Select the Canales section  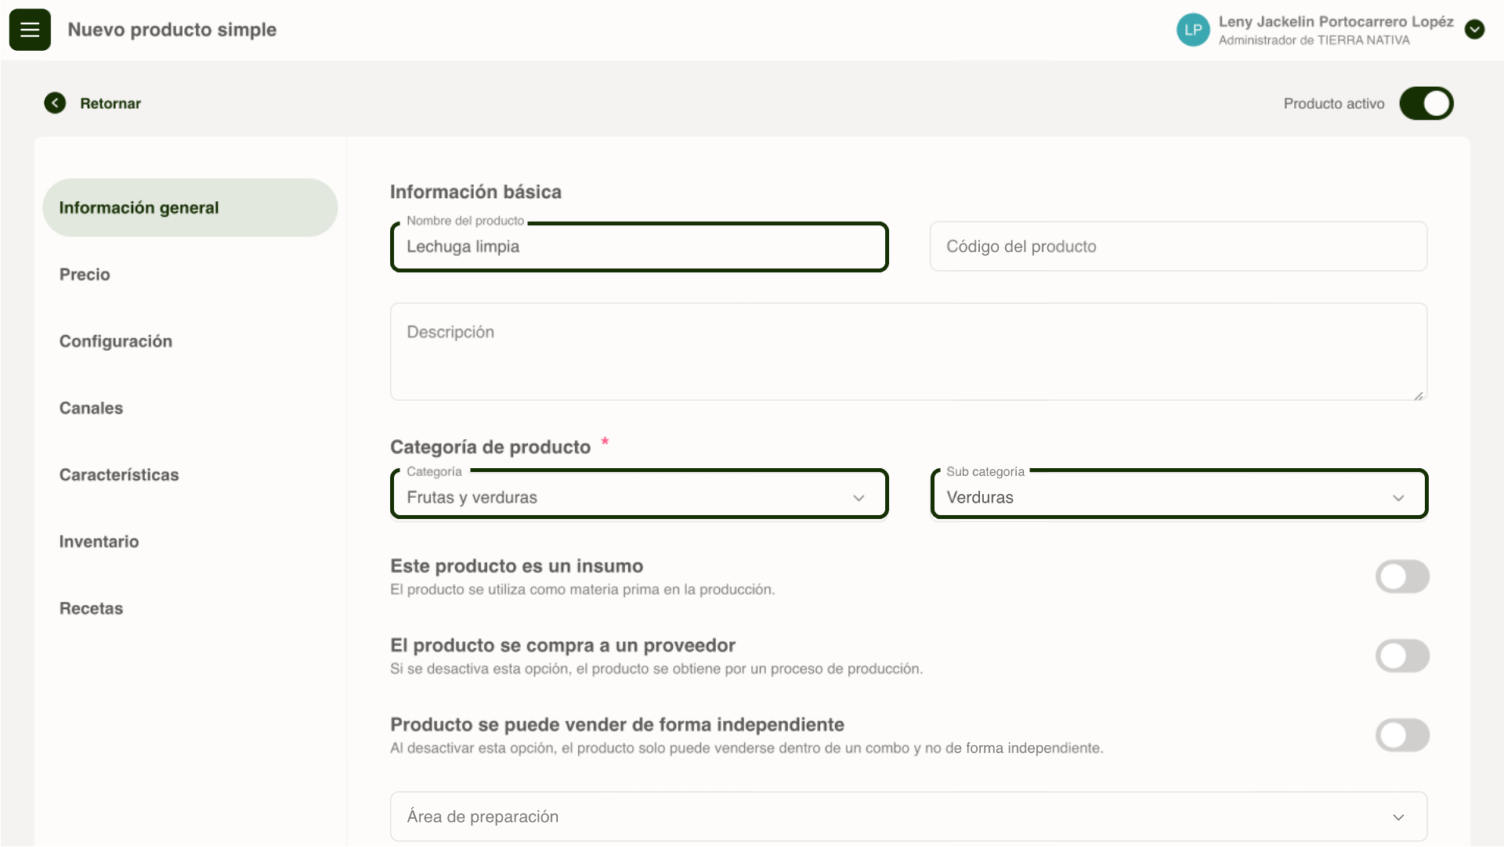[91, 408]
